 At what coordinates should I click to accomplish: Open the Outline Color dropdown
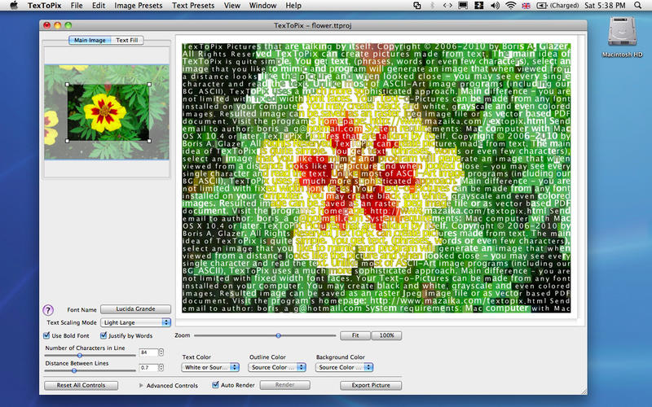(x=278, y=367)
